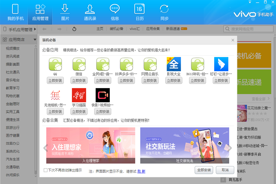Click the 刷新 link in the dialog
Image resolution: width=276 pixels, height=184 pixels.
(x=141, y=171)
